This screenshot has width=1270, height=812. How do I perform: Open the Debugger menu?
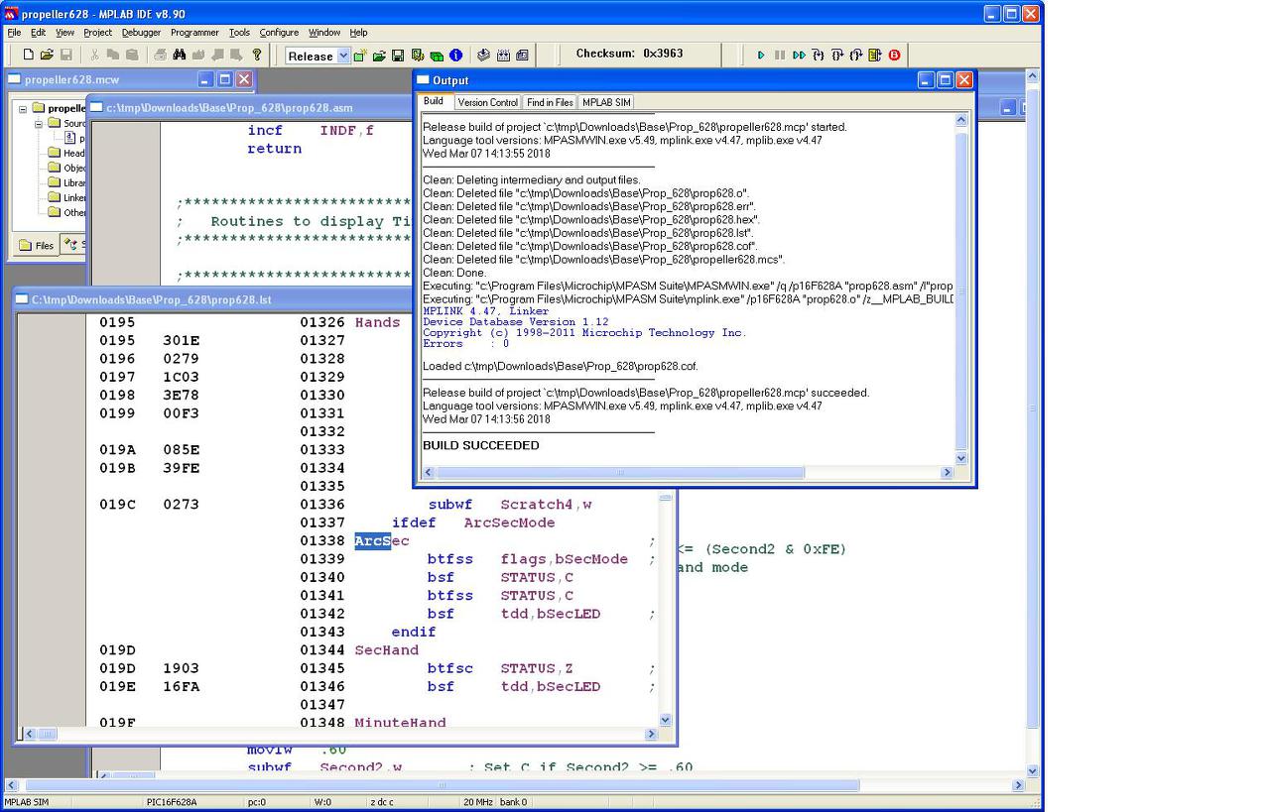pyautogui.click(x=141, y=33)
